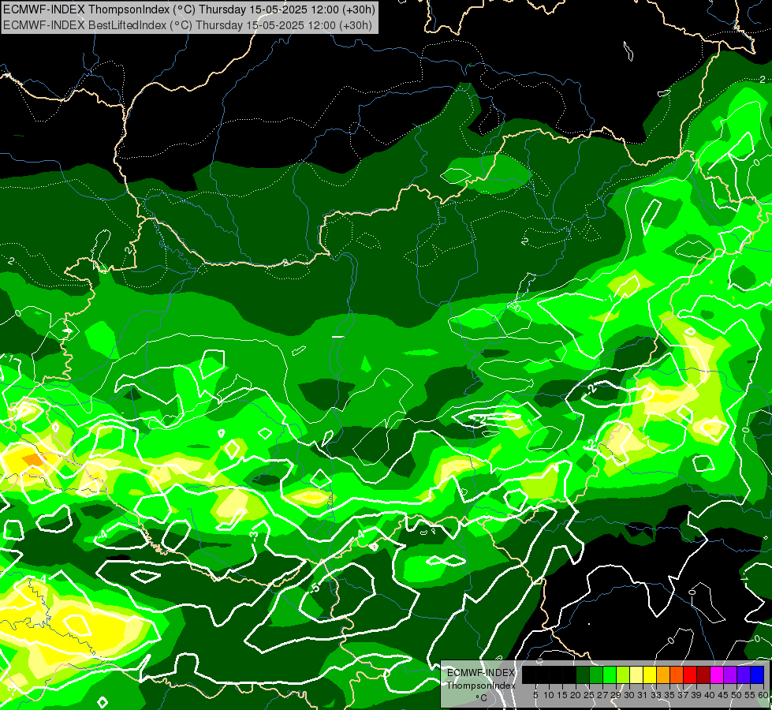
Task: Click the magenta 40-45 legend swatch
Action: [716, 674]
